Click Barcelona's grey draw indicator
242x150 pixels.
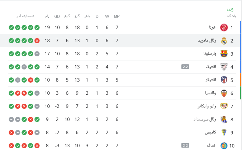pos(37,54)
